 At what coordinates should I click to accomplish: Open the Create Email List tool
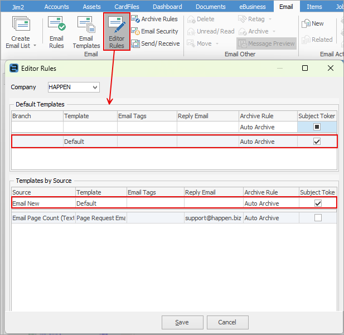click(21, 32)
